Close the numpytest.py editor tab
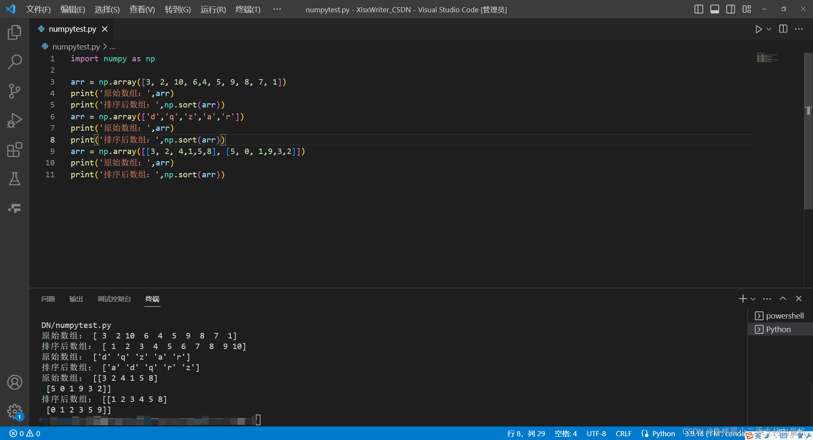 click(105, 29)
